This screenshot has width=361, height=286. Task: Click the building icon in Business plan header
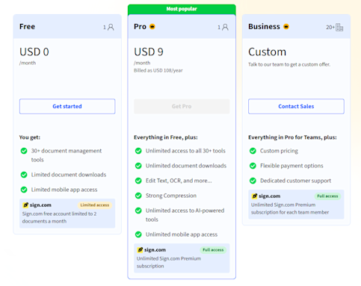[339, 27]
